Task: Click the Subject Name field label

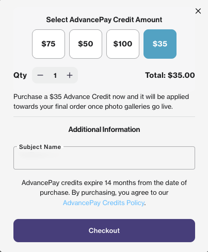Action: pos(40,147)
